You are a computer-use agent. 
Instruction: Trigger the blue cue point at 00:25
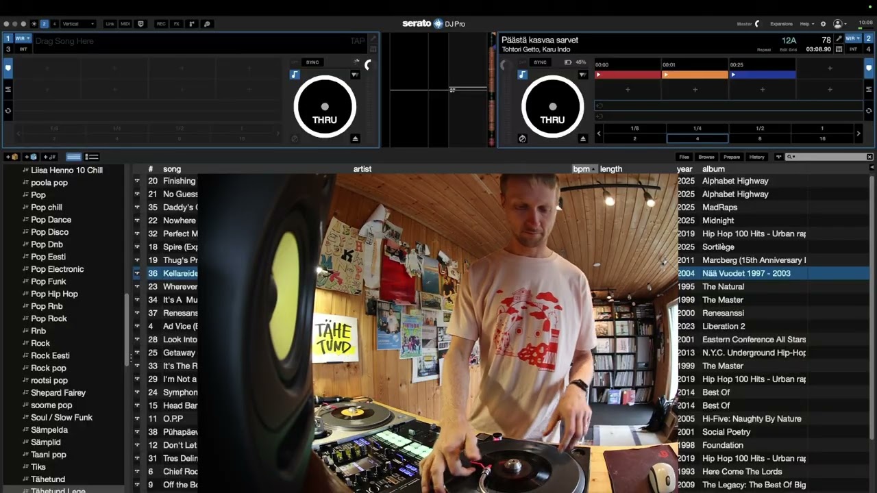pyautogui.click(x=763, y=75)
